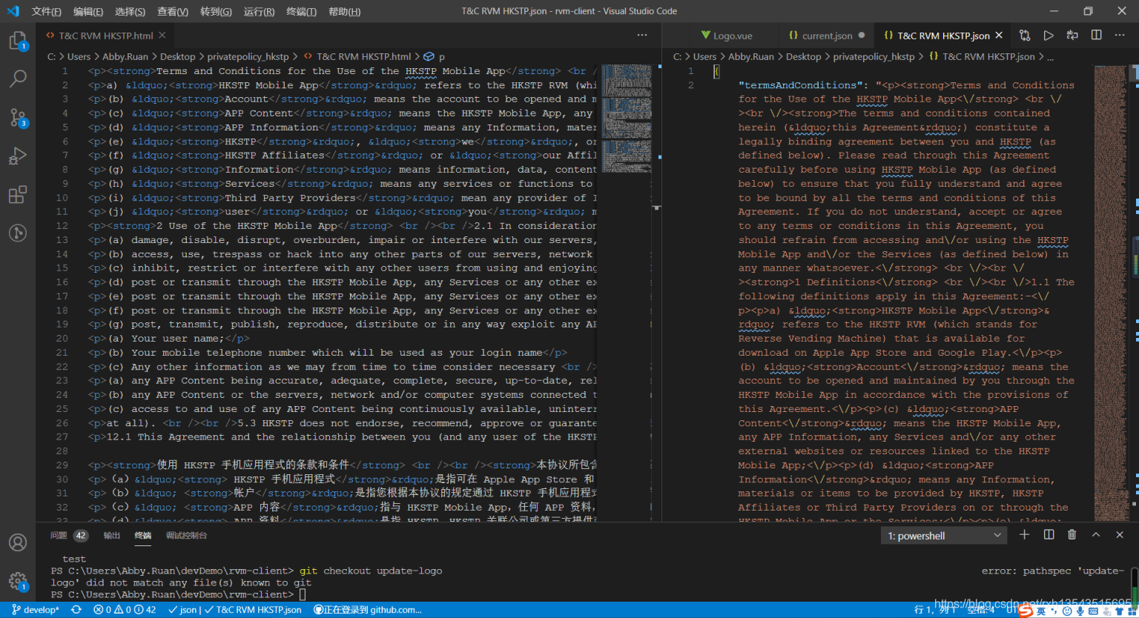Open the Extensions view
Screen dimensions: 1139x618
coord(18,194)
